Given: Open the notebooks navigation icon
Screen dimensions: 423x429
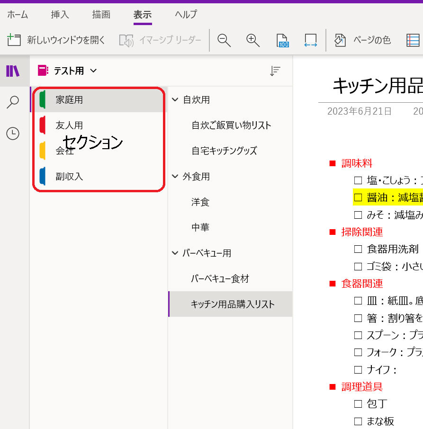Looking at the screenshot, I should pyautogui.click(x=13, y=71).
